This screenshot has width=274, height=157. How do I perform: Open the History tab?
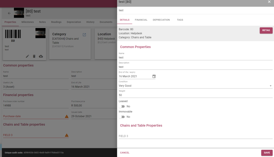point(90,22)
